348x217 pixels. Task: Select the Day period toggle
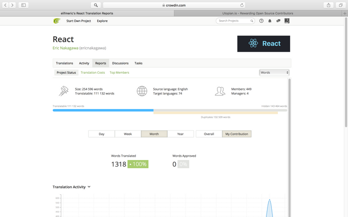(x=102, y=134)
